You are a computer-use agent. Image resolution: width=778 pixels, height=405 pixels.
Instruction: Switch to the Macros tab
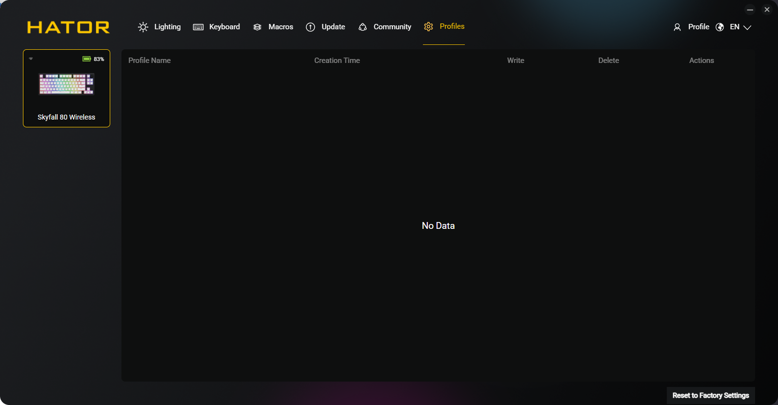280,27
